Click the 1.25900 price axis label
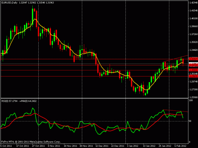198x148 pixels. [194, 97]
